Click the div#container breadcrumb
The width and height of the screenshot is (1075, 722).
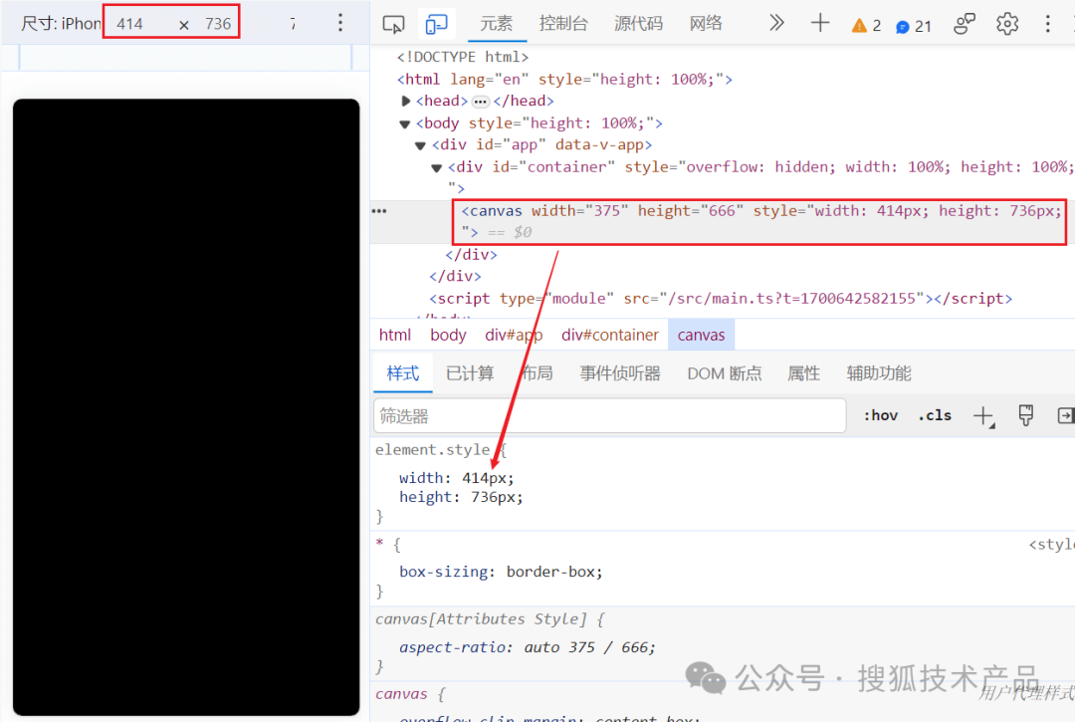[x=610, y=336]
